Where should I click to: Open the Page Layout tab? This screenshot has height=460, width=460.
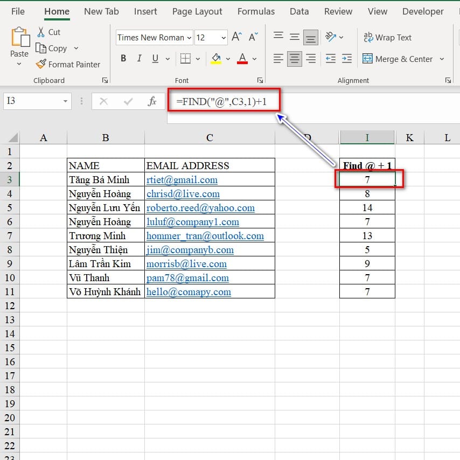point(197,11)
